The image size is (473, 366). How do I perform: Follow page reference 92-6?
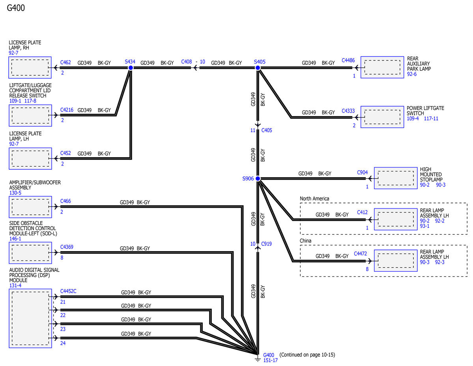click(412, 74)
